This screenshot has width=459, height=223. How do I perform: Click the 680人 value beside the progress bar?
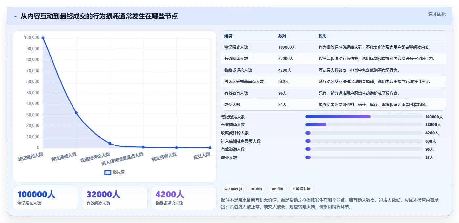(x=430, y=141)
